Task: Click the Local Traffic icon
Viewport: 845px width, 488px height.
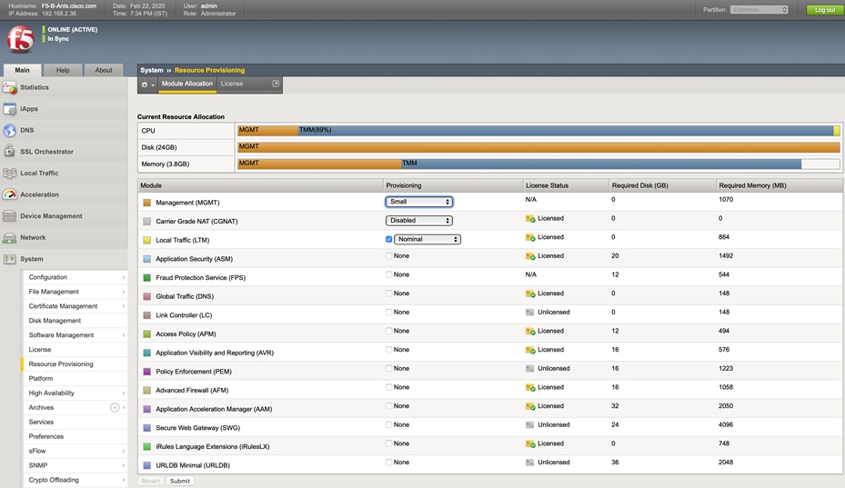Action: (10, 173)
